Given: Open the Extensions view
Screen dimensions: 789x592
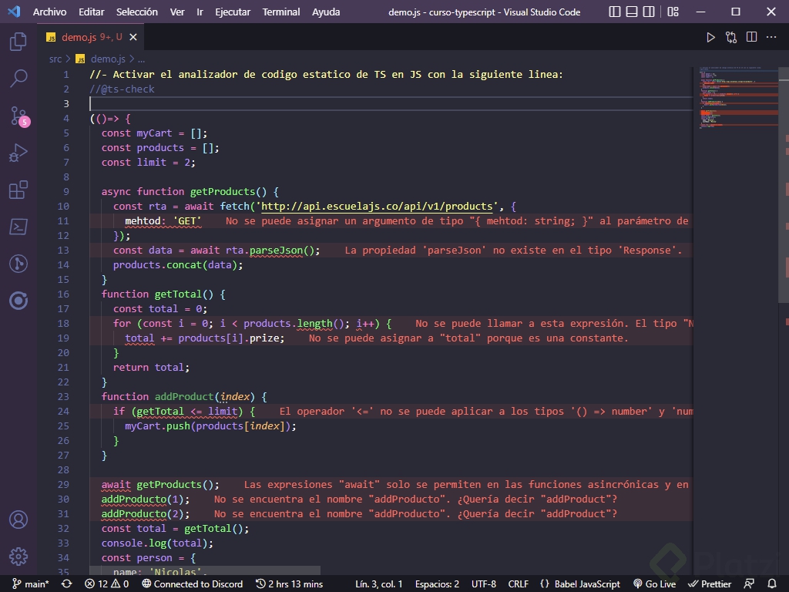Looking at the screenshot, I should pyautogui.click(x=18, y=190).
